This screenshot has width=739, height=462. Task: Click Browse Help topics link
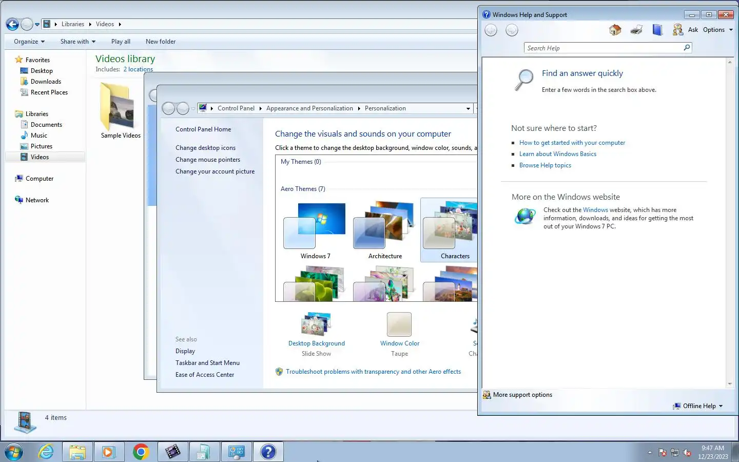click(x=545, y=165)
